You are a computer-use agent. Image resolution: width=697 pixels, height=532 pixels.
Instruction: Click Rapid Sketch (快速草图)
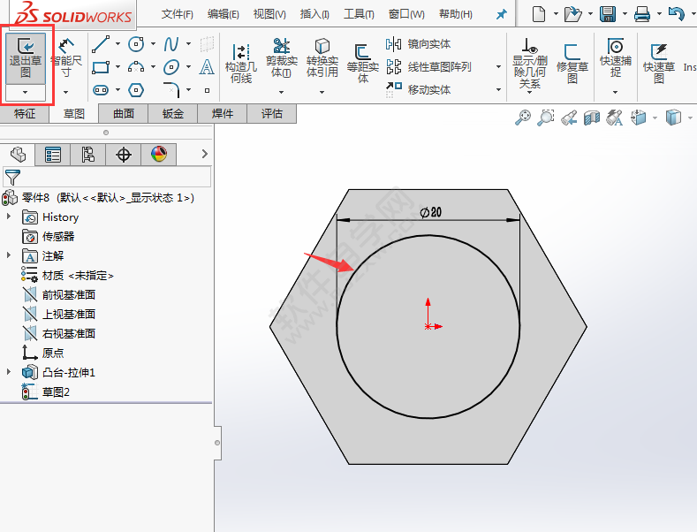pos(659,64)
